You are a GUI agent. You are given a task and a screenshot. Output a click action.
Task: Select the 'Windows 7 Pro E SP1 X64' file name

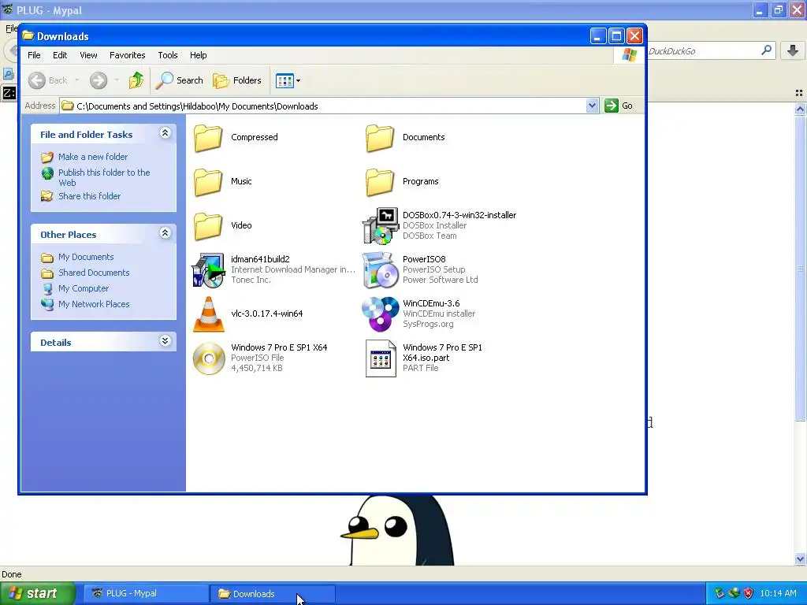[x=279, y=347]
